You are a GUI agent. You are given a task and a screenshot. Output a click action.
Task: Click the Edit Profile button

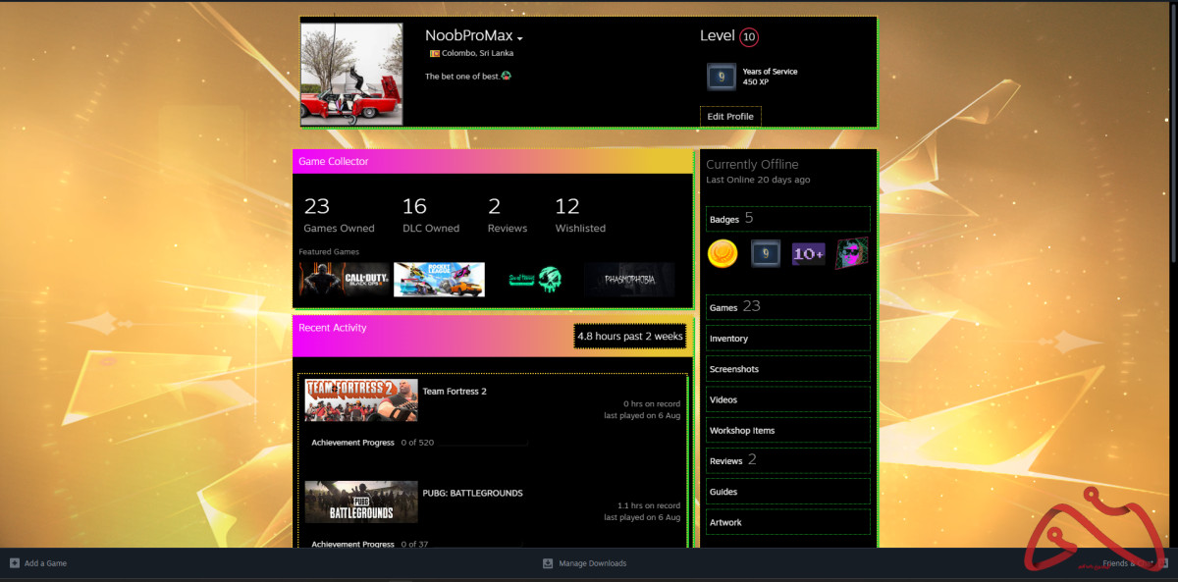point(730,116)
